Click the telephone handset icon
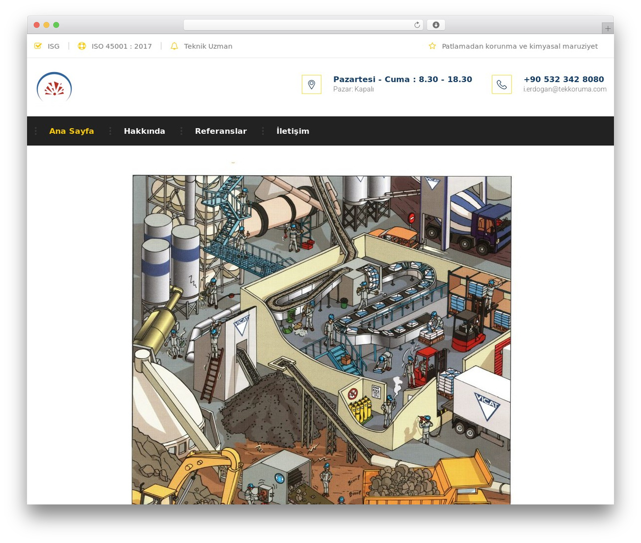 [x=502, y=84]
